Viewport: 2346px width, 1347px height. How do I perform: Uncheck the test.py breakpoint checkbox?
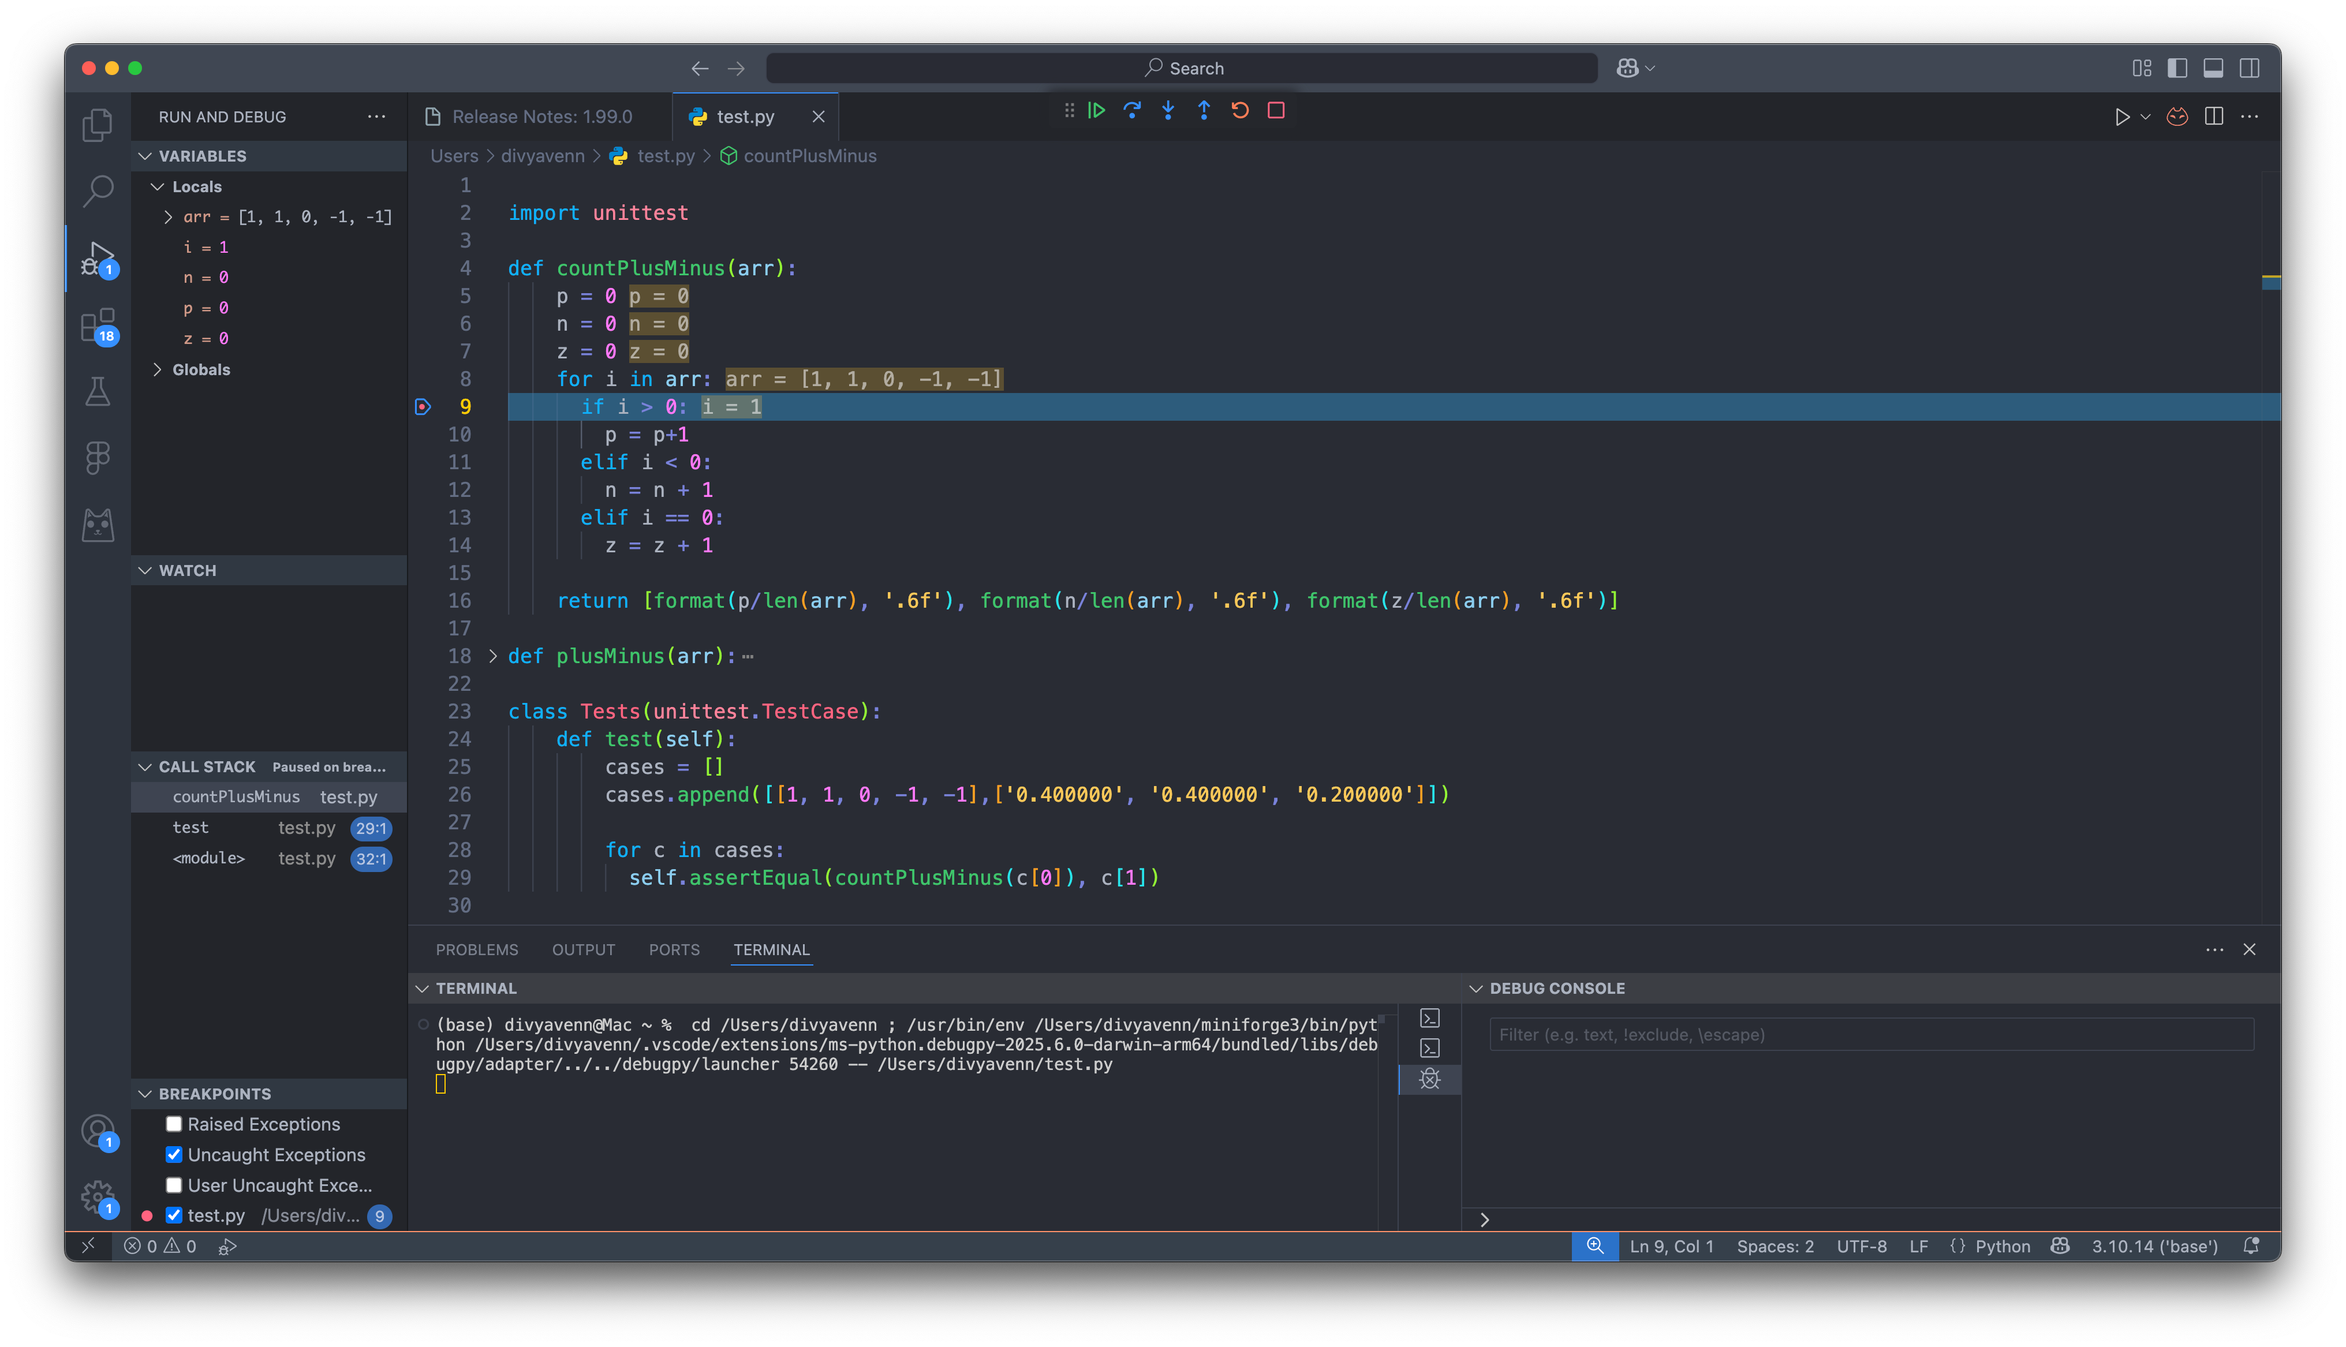point(174,1215)
